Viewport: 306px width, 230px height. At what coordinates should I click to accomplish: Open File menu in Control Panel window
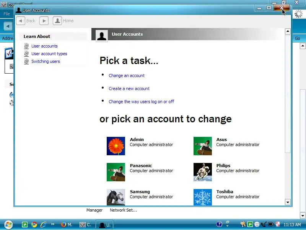click(x=7, y=14)
